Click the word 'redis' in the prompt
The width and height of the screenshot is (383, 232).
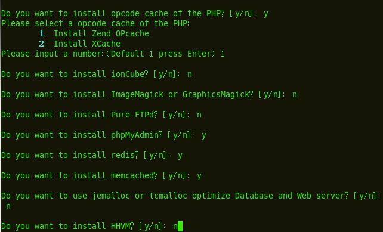(x=125, y=155)
